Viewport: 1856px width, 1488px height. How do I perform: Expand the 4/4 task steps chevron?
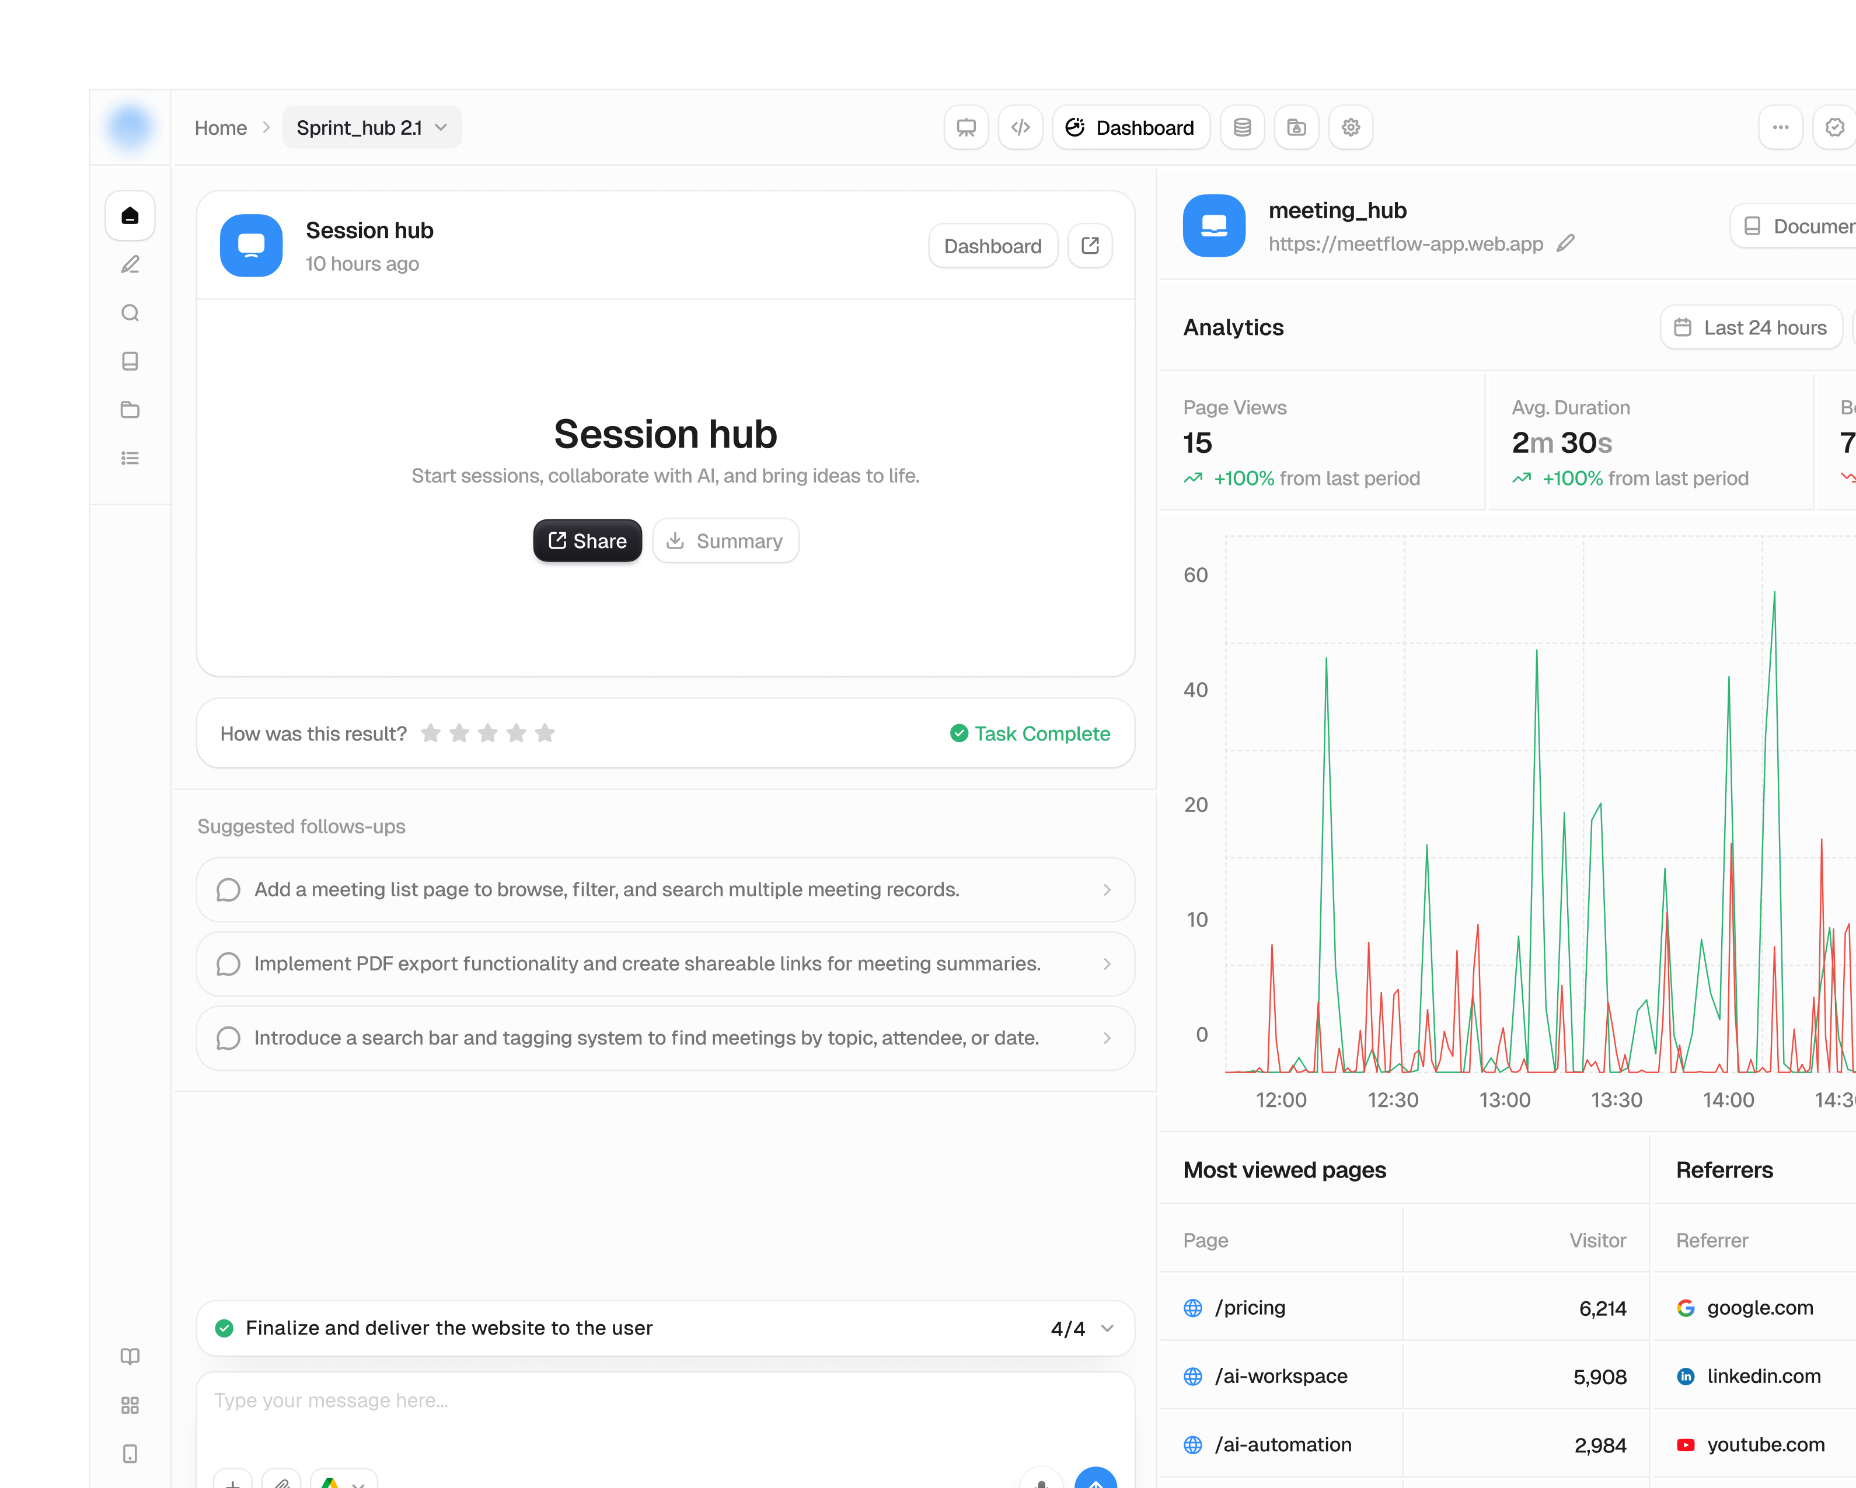tap(1108, 1328)
